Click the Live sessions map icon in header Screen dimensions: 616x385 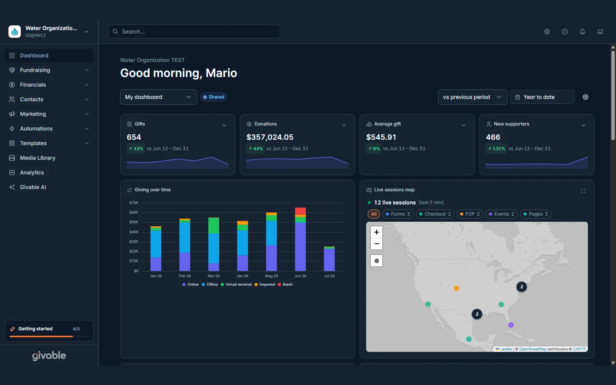[x=369, y=190]
